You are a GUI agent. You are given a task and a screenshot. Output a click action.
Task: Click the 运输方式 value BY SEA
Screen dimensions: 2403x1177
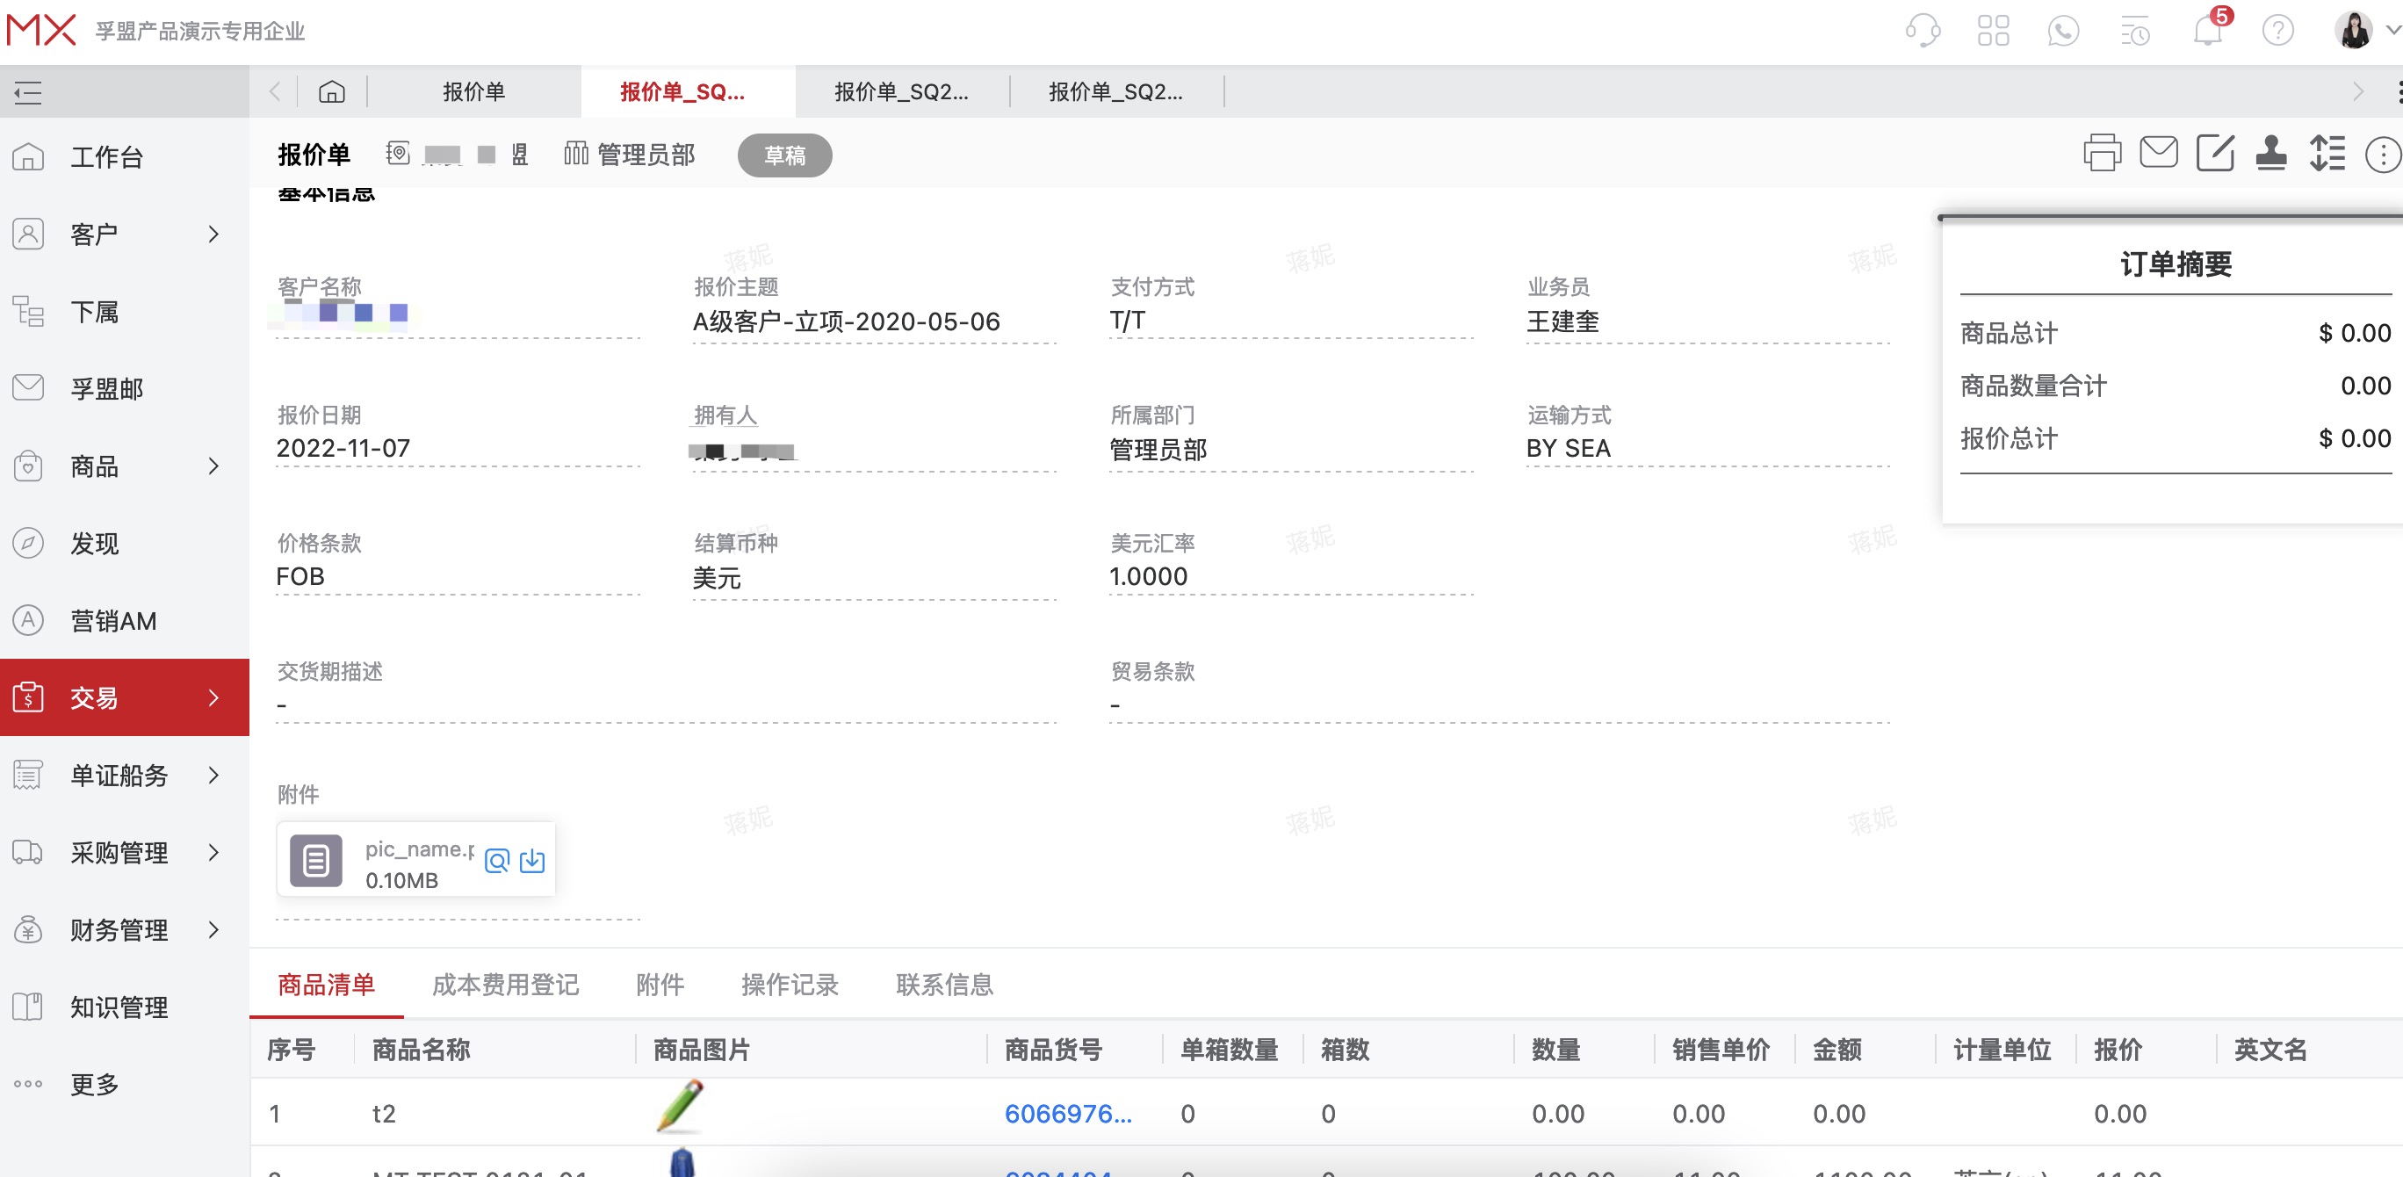tap(1568, 449)
